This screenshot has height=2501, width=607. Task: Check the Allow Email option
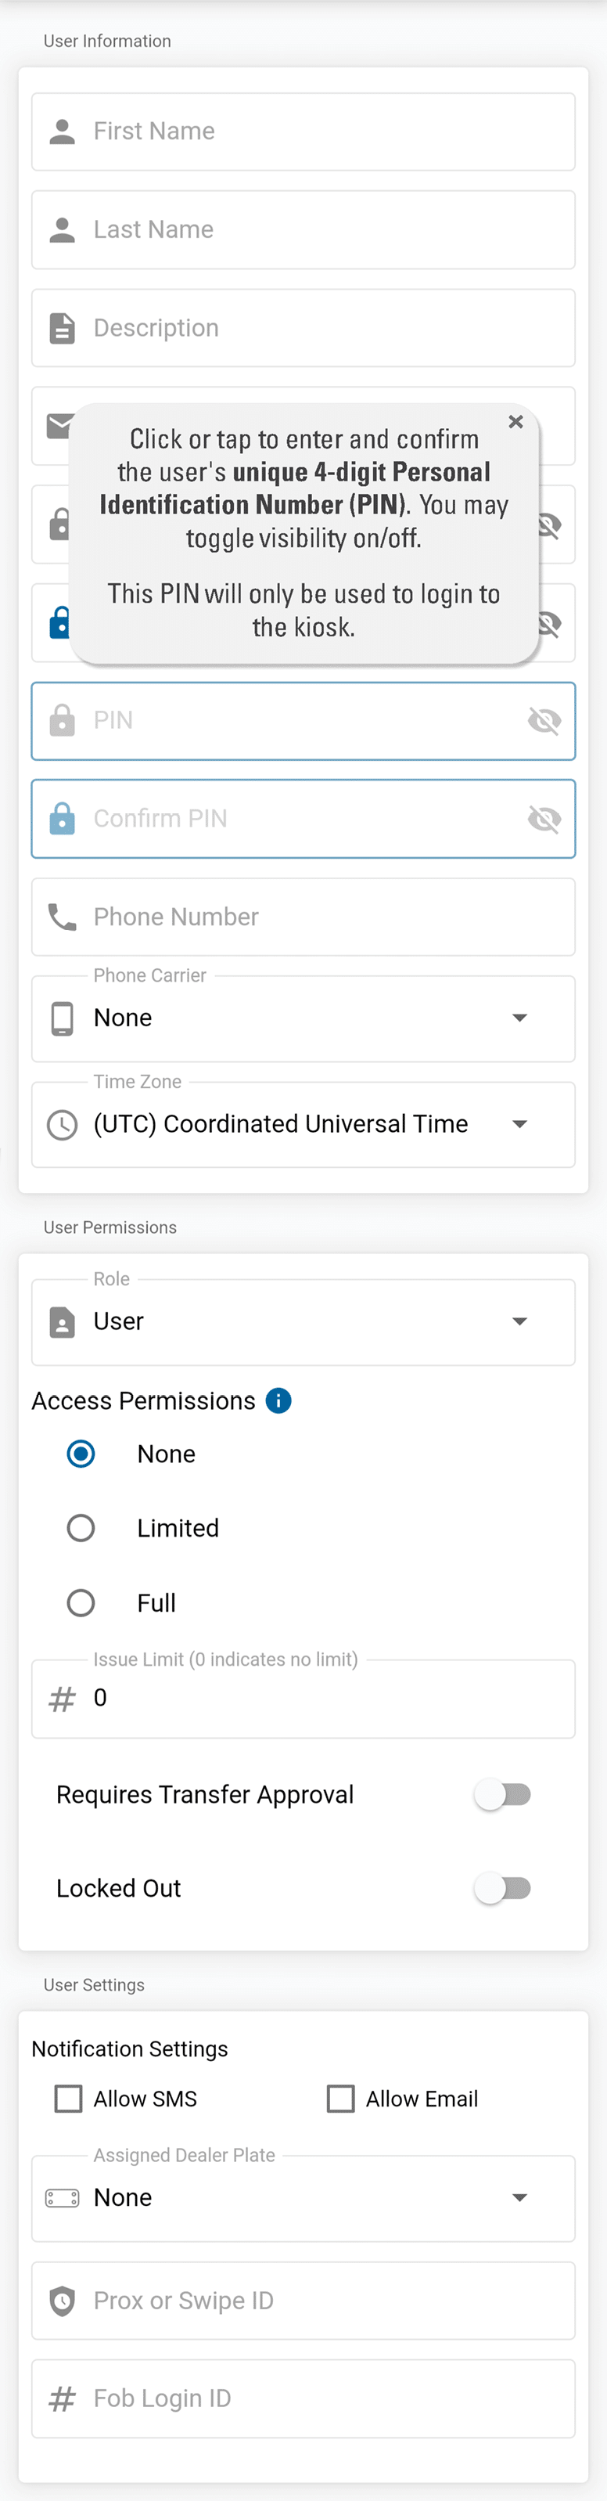340,2098
